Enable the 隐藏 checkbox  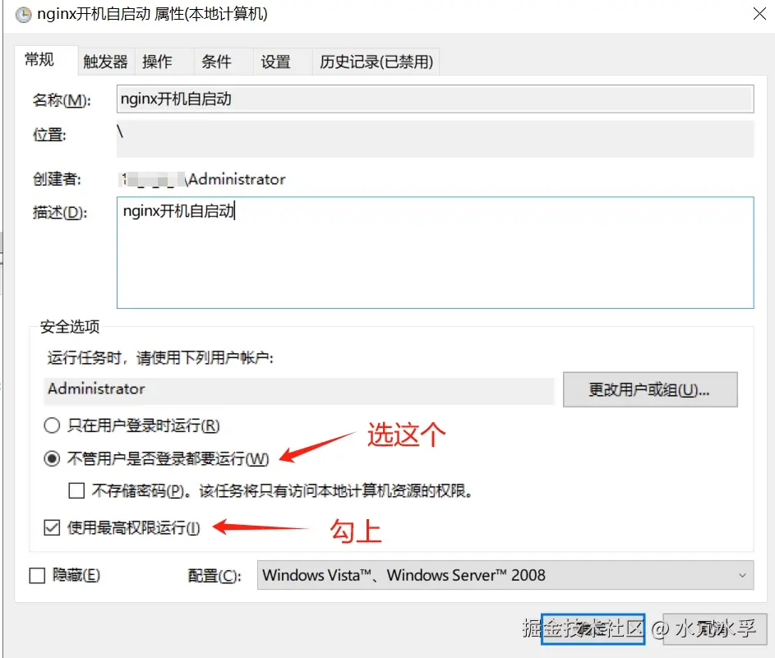tap(37, 576)
